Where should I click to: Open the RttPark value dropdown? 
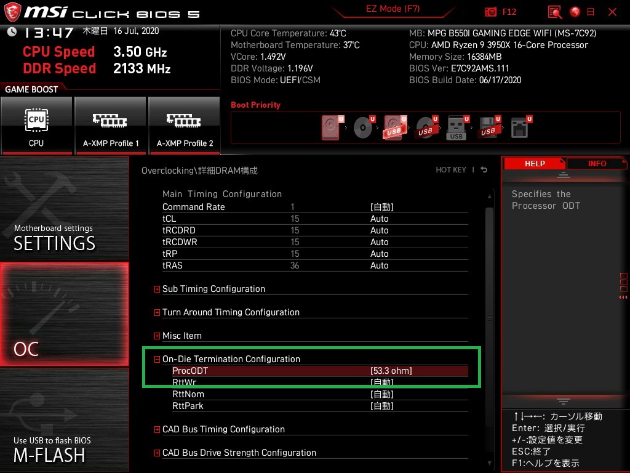[x=381, y=406]
